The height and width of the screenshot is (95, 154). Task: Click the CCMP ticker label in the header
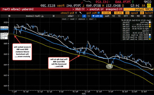tap(147, 2)
